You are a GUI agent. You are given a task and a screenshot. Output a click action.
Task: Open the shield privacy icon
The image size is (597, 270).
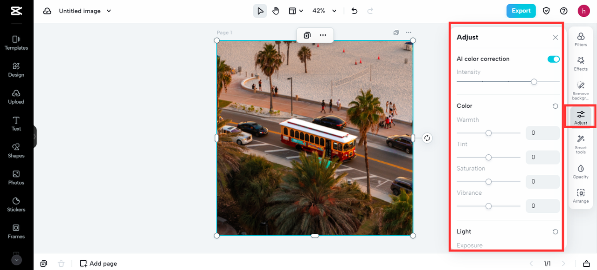[x=546, y=11]
